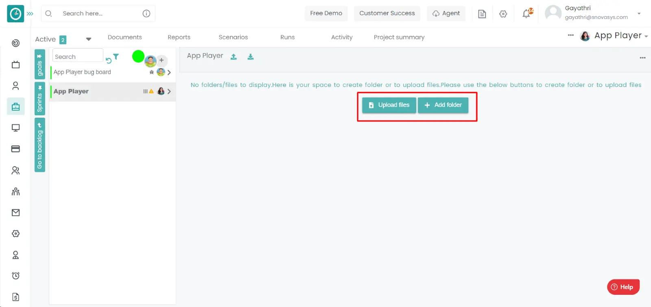Open the document icon in header

point(482,14)
